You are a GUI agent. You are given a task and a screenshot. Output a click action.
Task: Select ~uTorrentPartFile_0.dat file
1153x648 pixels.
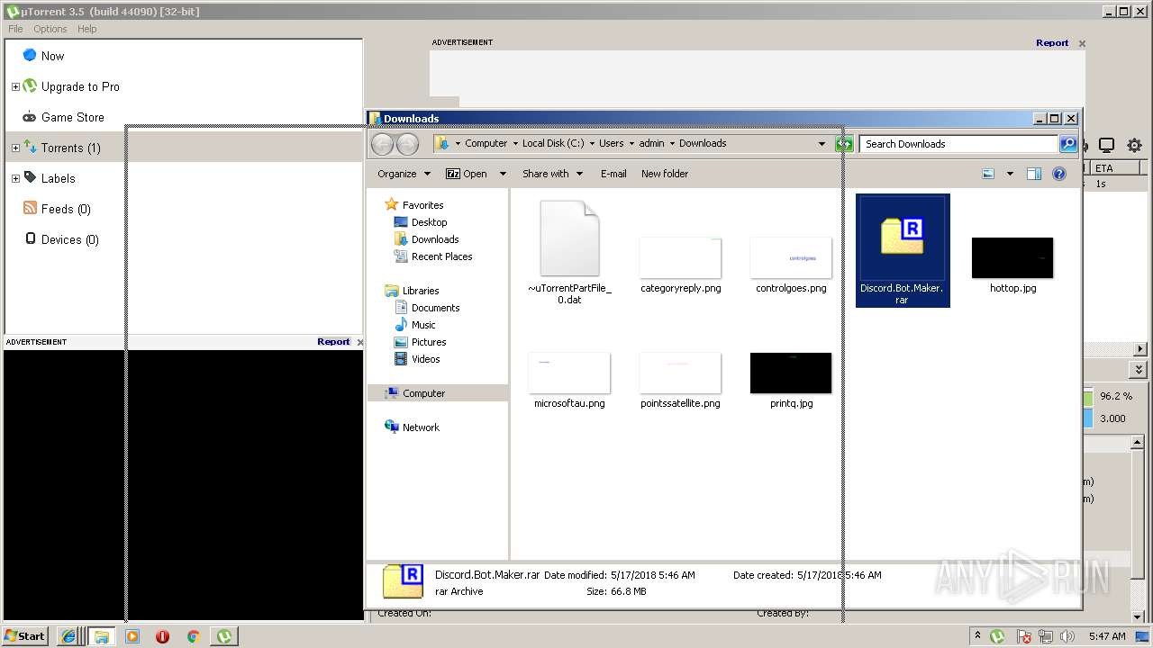coord(569,252)
